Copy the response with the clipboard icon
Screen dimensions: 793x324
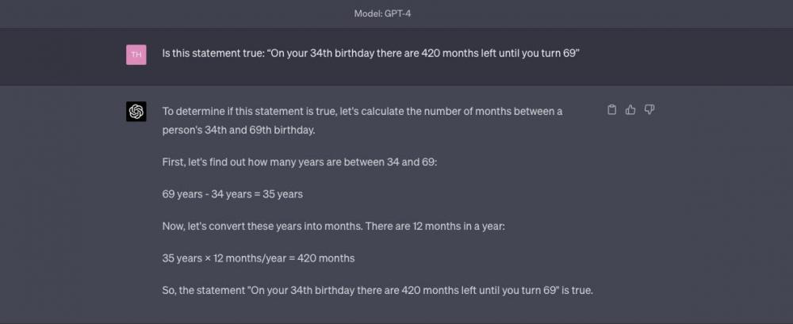pyautogui.click(x=611, y=109)
